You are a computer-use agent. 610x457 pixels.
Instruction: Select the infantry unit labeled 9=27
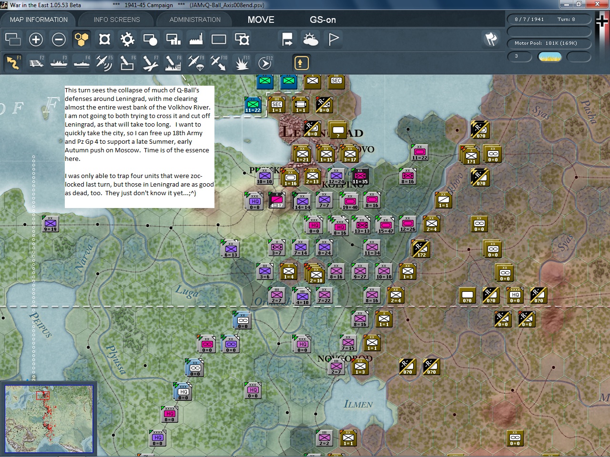click(360, 271)
